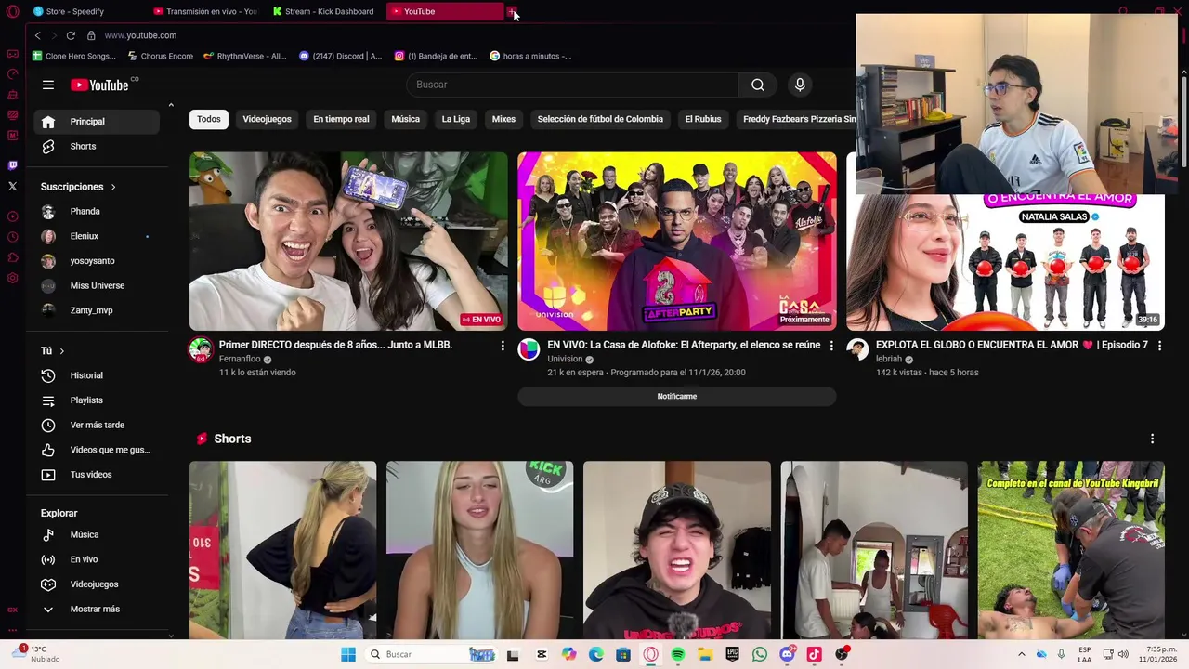Image resolution: width=1189 pixels, height=669 pixels.
Task: Switch to Stream - Kick Dashboard tab
Action: [x=325, y=11]
